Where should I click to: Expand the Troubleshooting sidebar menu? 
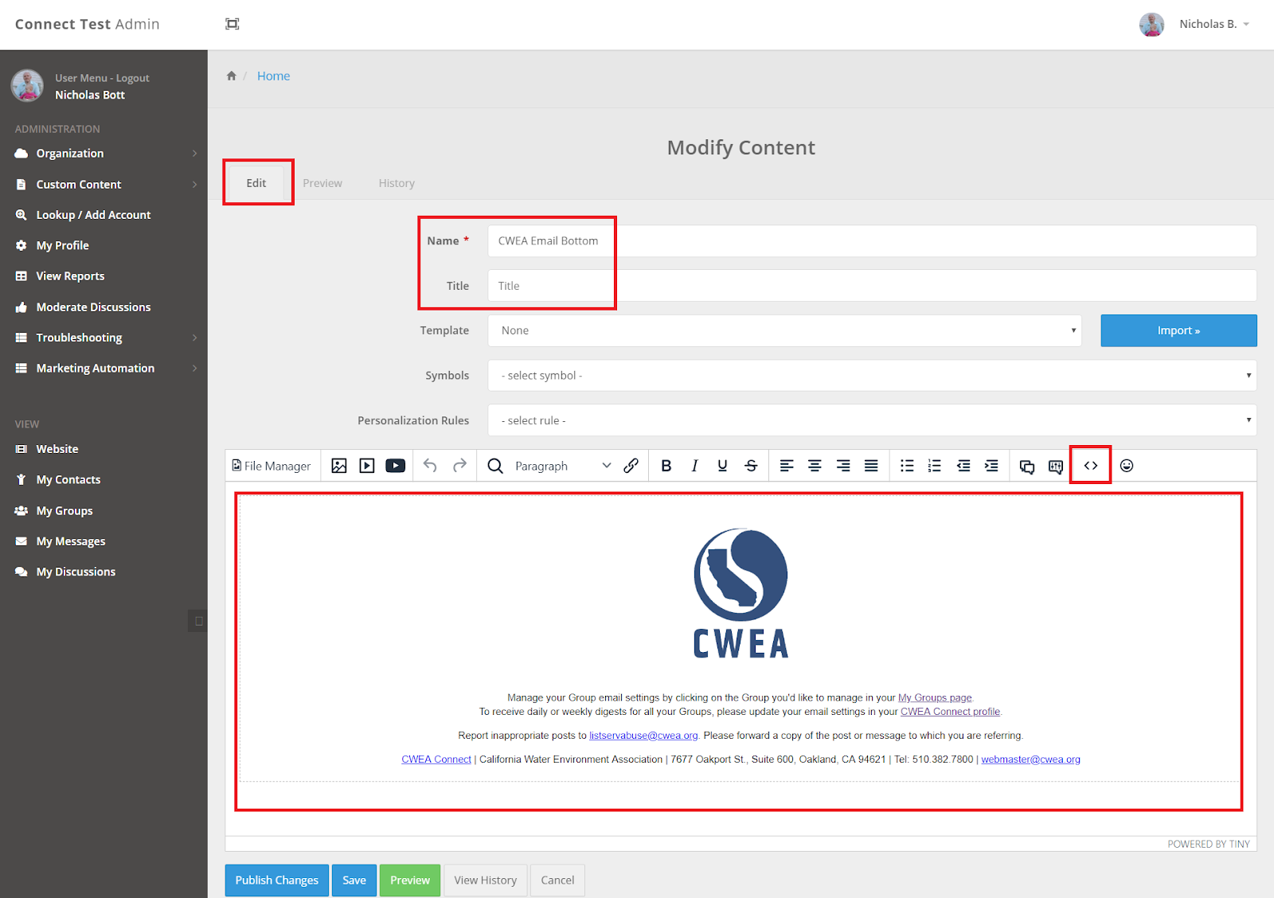point(104,338)
